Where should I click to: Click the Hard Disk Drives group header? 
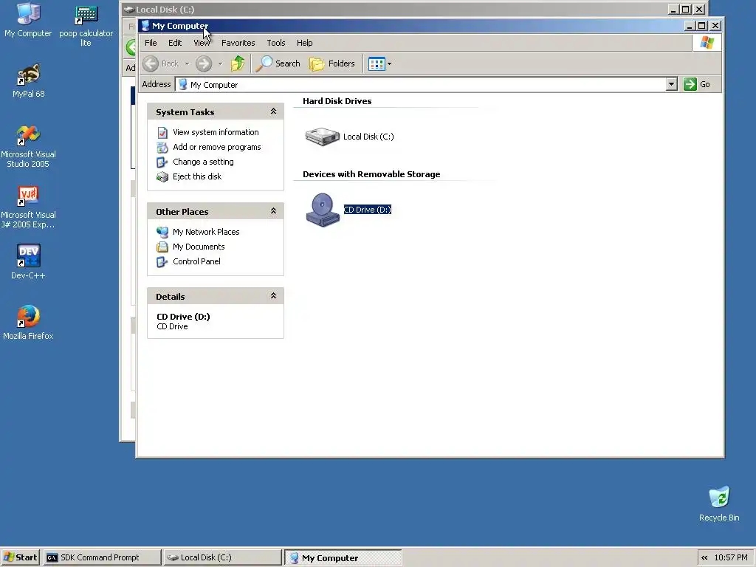(x=337, y=101)
